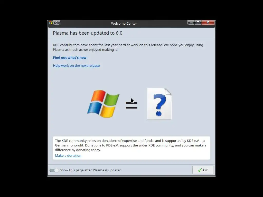The height and width of the screenshot is (197, 263).
Task: Click the KDE community donation message text
Action: click(130, 145)
